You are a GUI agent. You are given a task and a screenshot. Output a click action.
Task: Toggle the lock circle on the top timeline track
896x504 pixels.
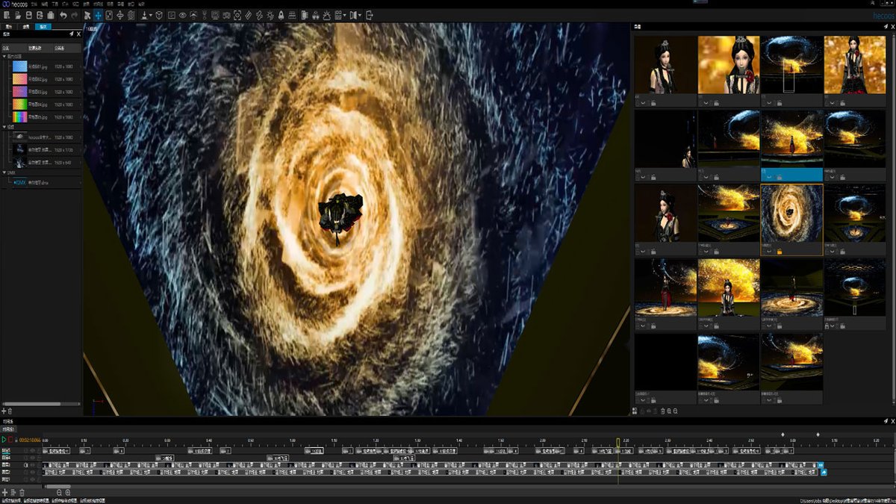(x=25, y=450)
